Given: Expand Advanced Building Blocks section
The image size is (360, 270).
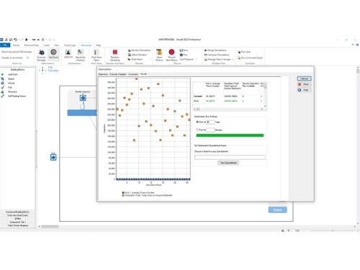Looking at the screenshot, I should point(17,212).
